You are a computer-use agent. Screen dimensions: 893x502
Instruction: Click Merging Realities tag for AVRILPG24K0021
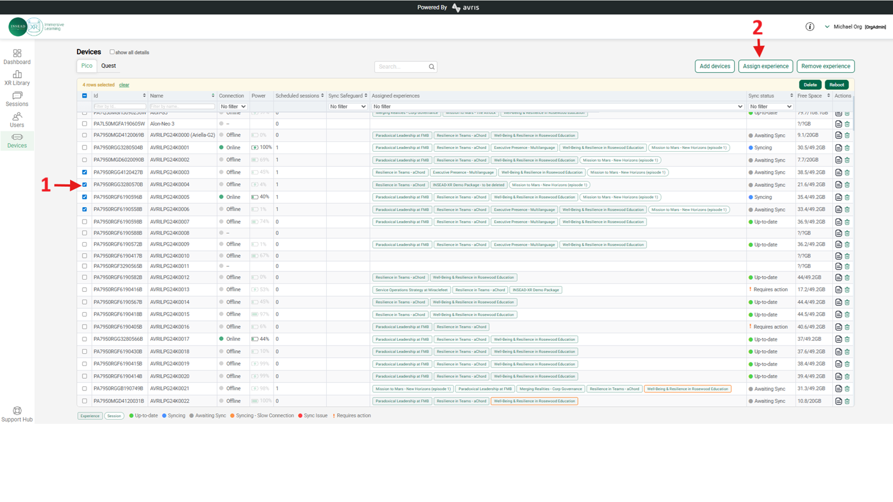coord(551,389)
